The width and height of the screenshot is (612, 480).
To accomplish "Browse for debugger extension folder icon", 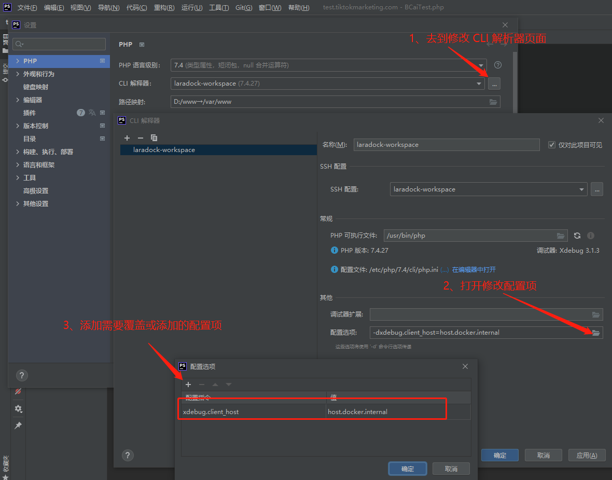I will [x=596, y=314].
